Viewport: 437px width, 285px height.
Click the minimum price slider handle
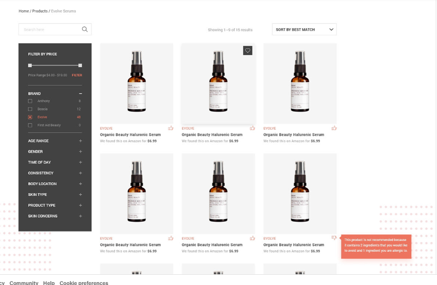coord(30,65)
